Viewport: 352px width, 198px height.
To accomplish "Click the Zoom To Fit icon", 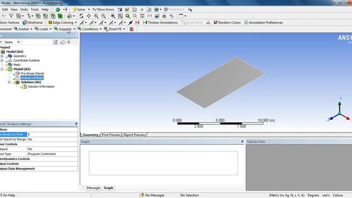I will tap(113, 16).
